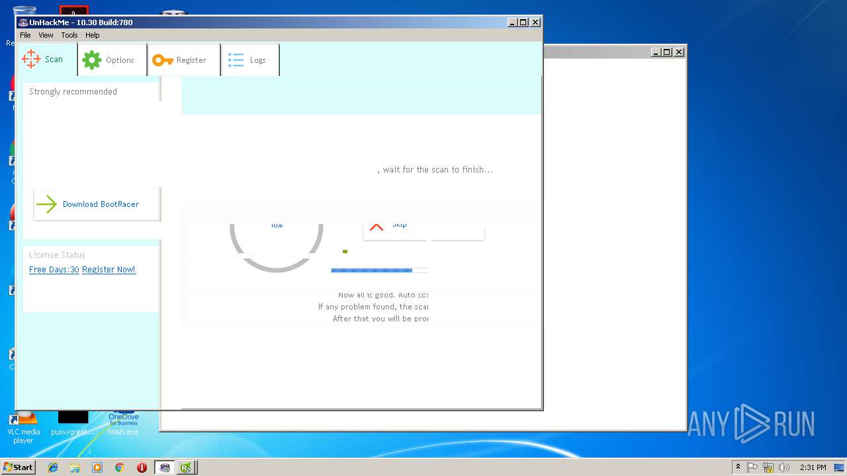
Task: Open the Scan tab
Action: click(x=47, y=59)
